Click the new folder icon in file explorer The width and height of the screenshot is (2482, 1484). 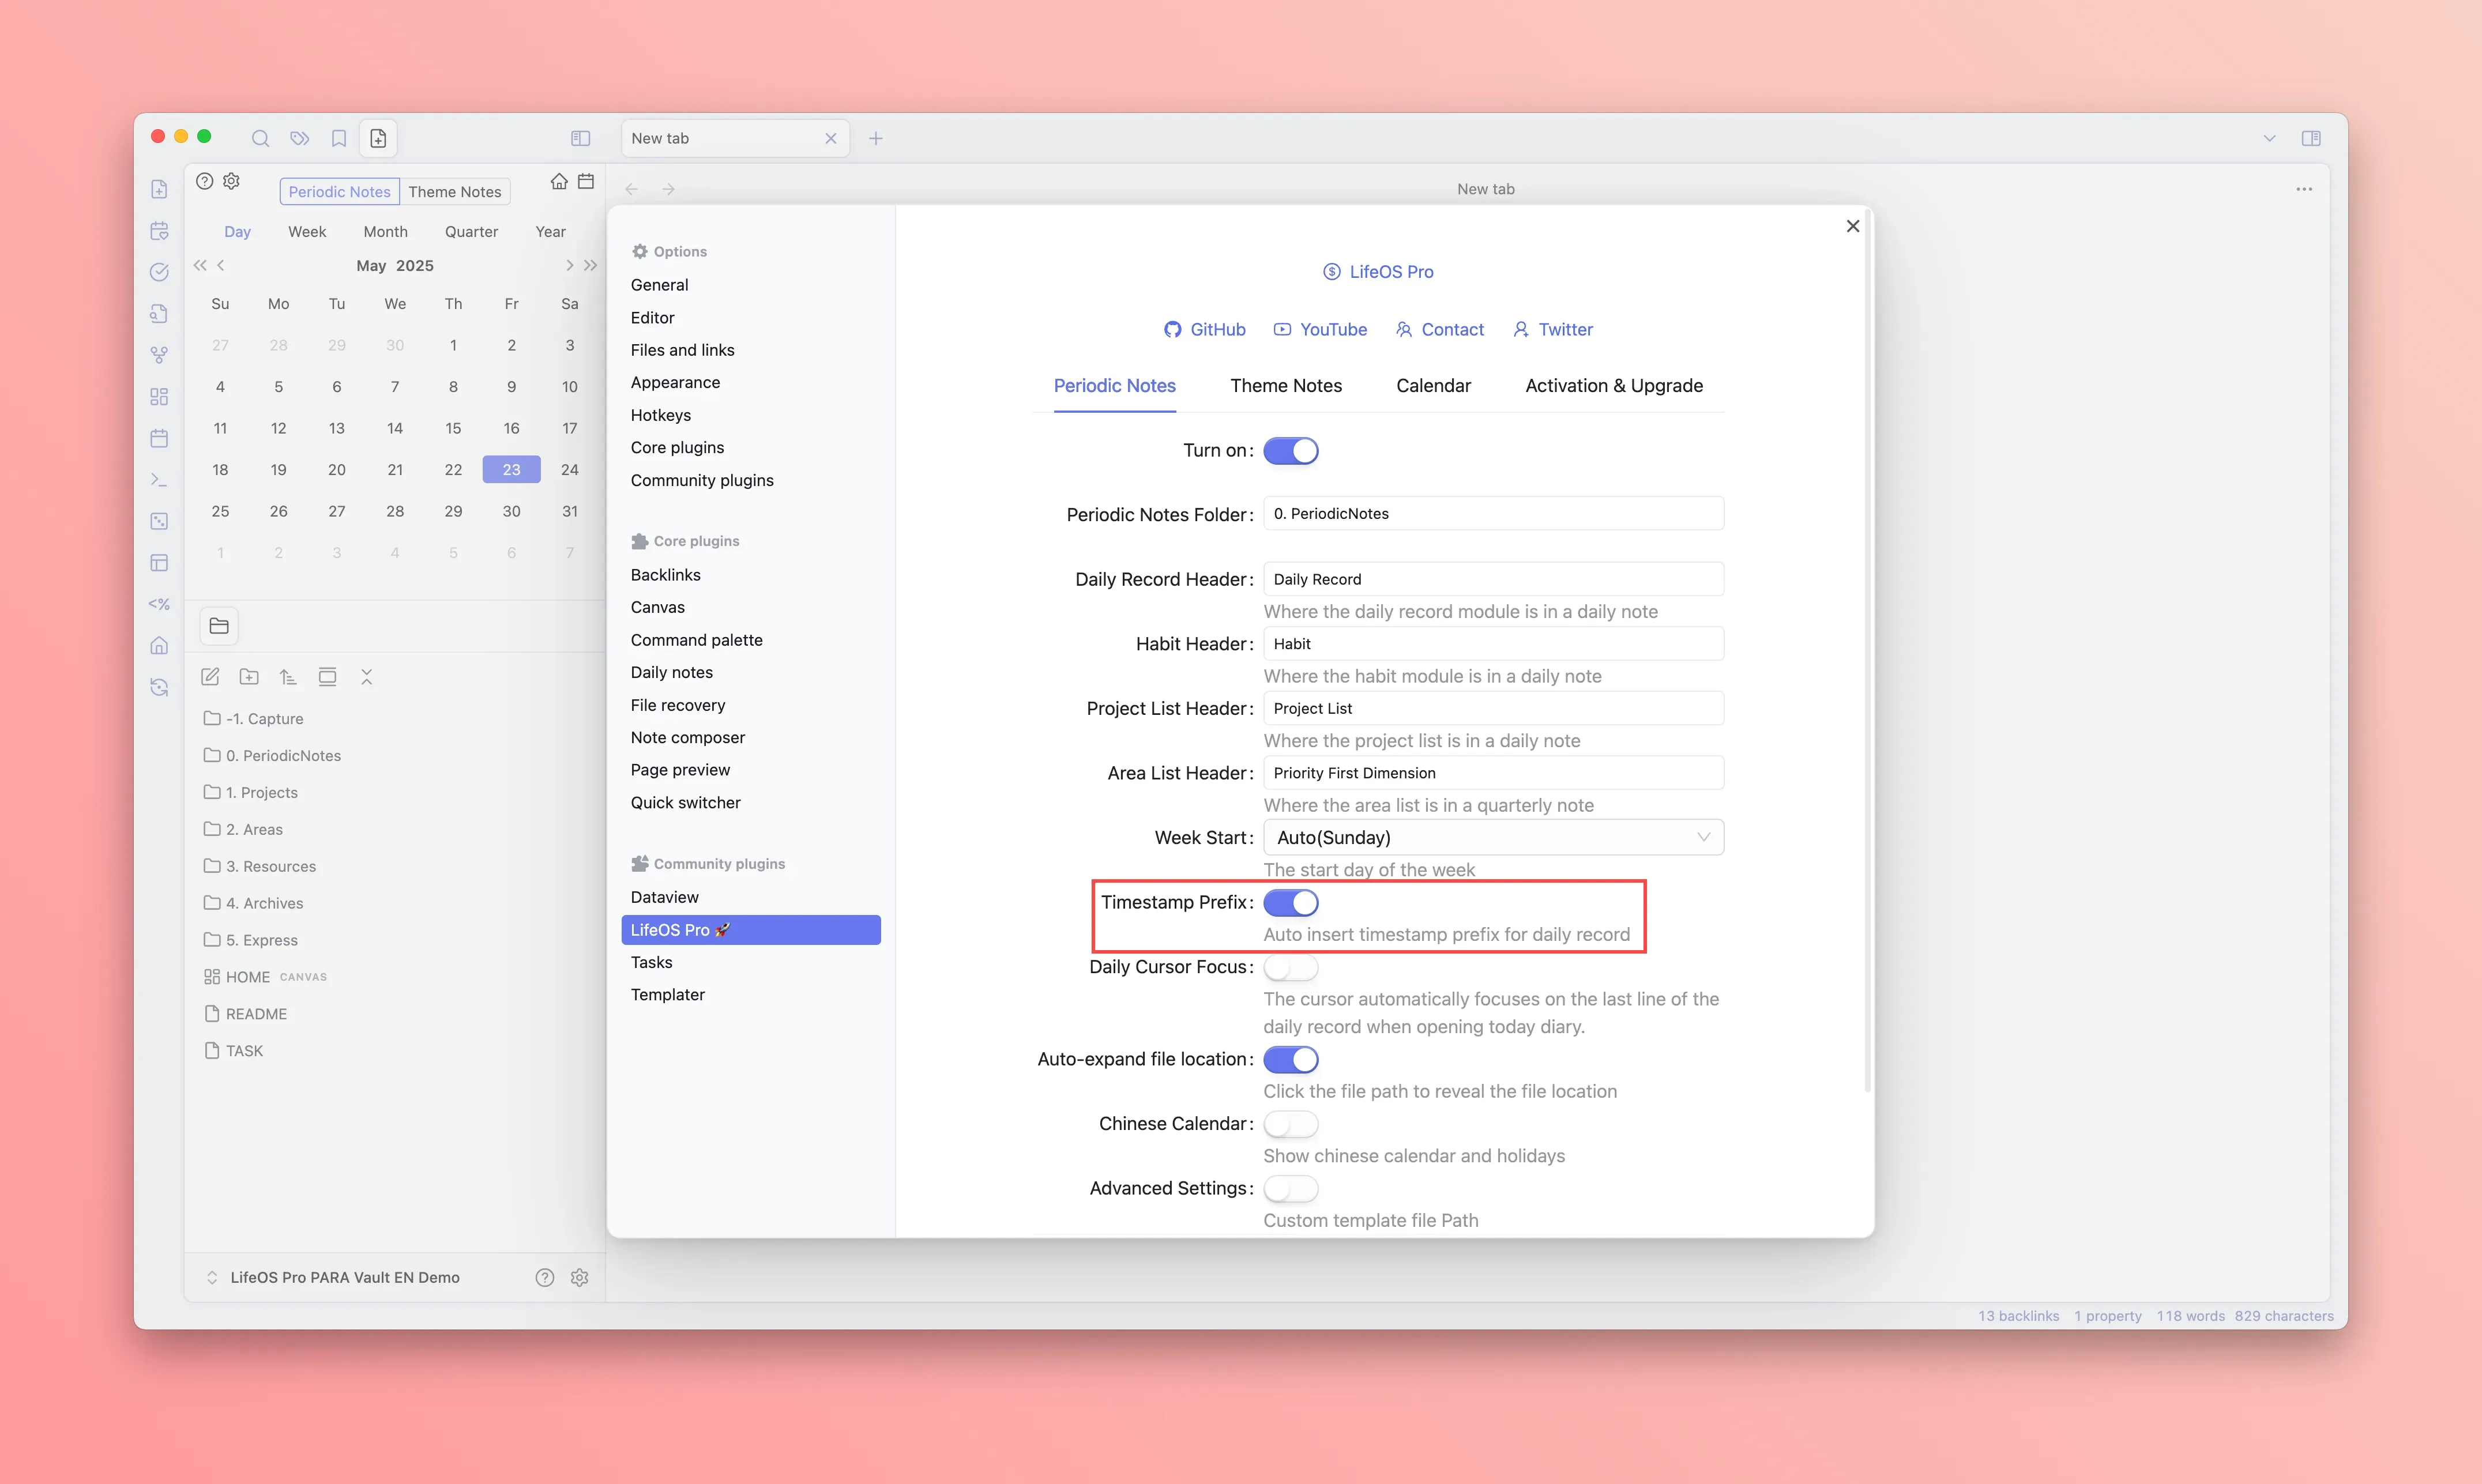(249, 677)
